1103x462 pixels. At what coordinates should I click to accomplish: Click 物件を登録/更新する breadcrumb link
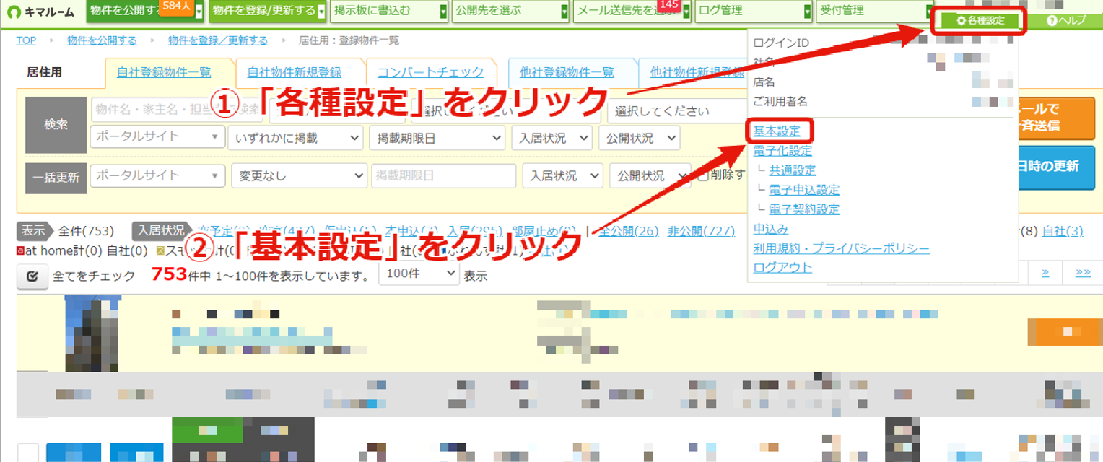(217, 40)
